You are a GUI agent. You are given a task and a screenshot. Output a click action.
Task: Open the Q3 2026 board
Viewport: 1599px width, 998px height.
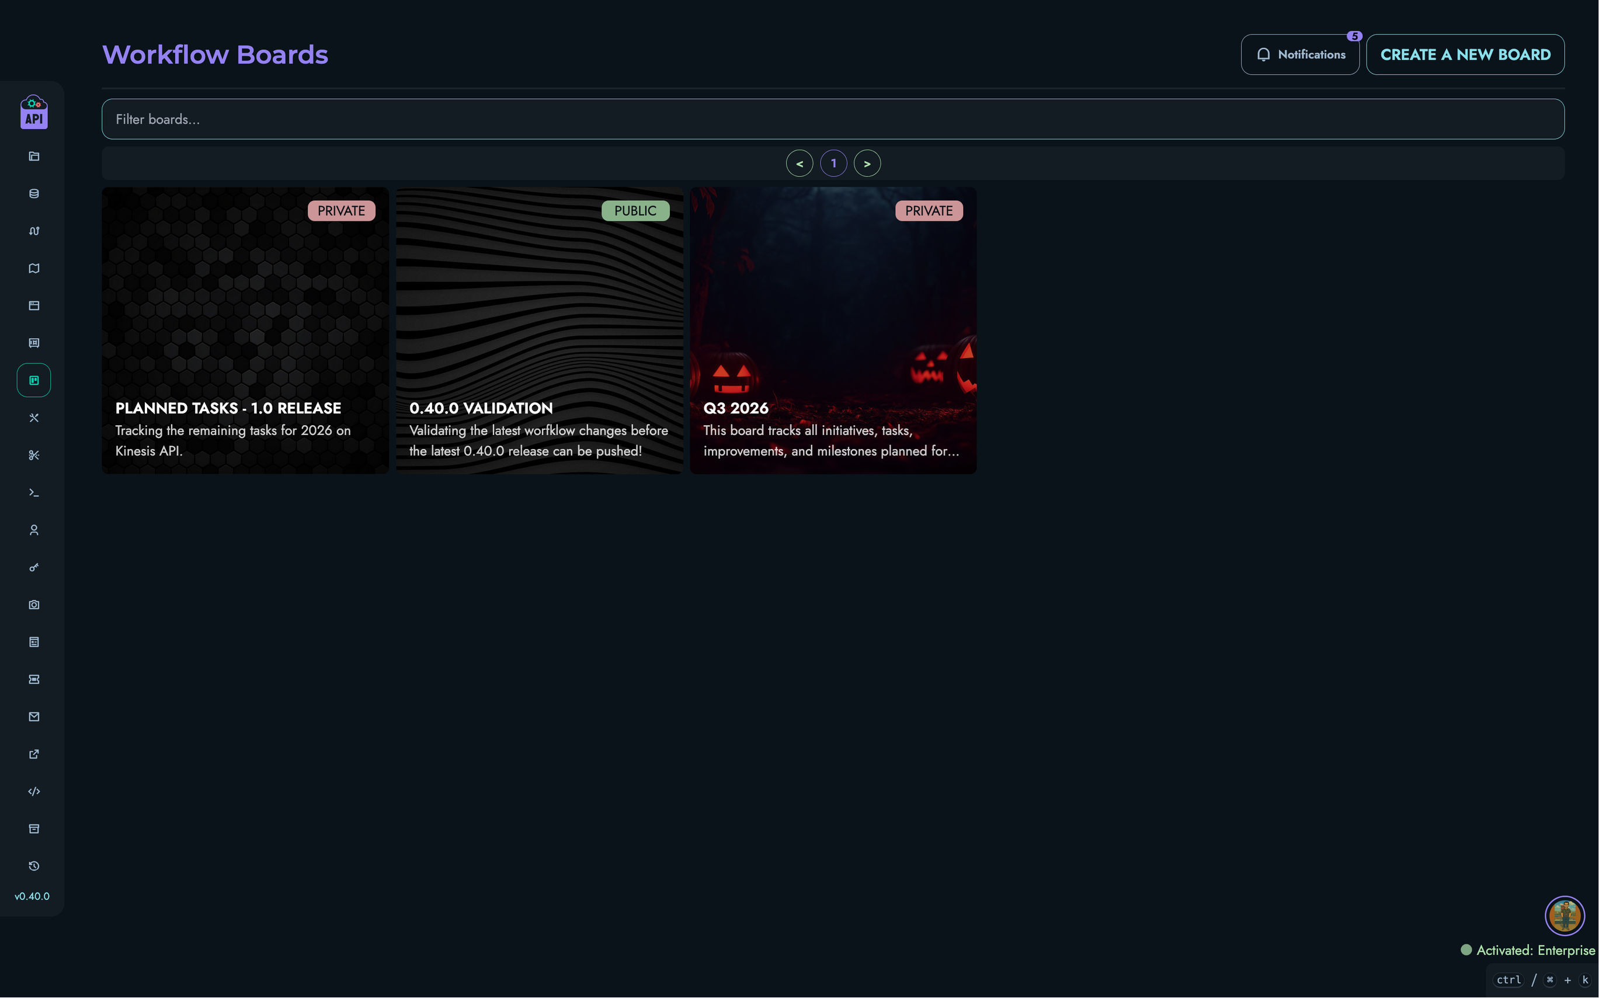833,331
